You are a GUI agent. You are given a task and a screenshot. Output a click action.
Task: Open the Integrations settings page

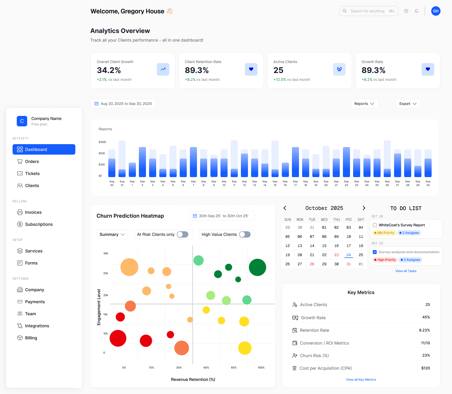(44, 326)
